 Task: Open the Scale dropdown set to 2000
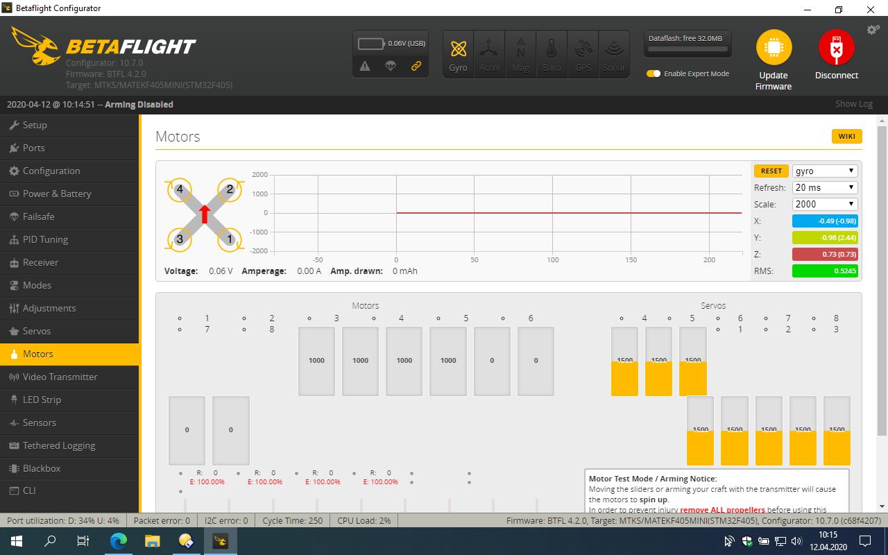824,204
